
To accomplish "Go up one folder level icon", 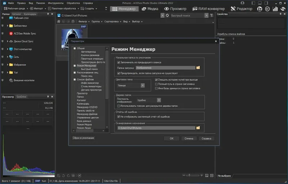I will (x=73, y=22).
